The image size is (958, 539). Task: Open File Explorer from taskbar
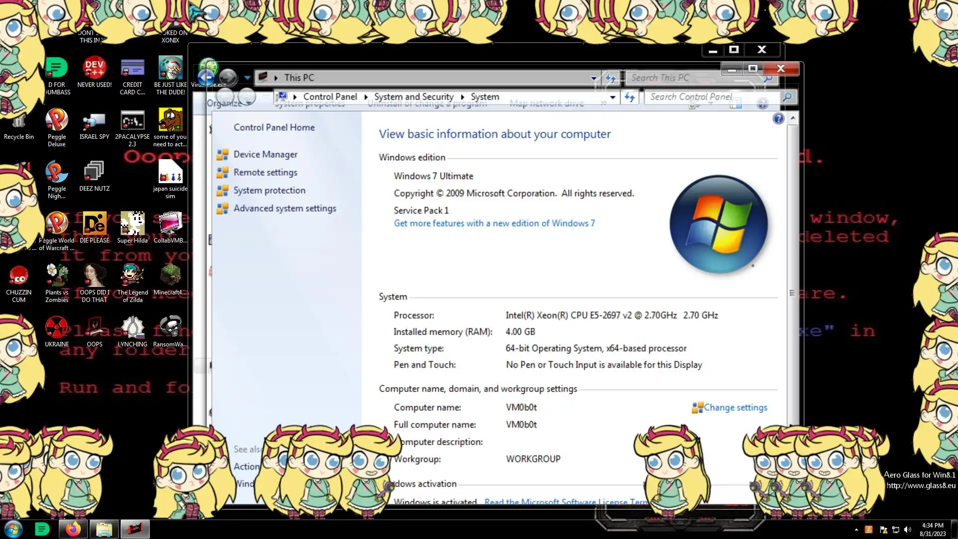click(x=104, y=529)
